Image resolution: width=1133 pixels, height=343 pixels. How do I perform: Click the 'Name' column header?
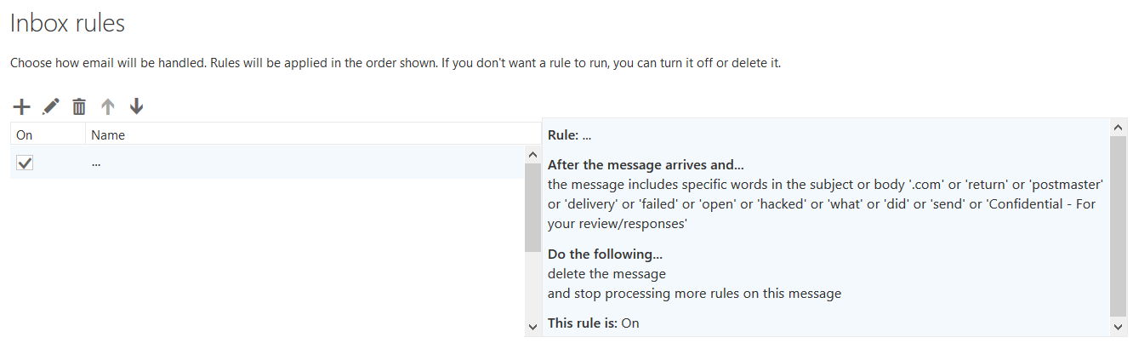pyautogui.click(x=313, y=134)
